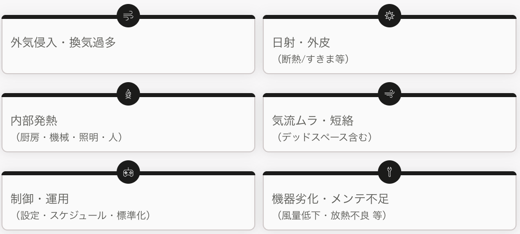
Task: Select the 外気侵入・換気過多 card title
Action: tap(63, 43)
